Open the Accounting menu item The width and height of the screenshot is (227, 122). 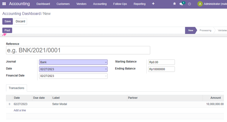[100, 4]
